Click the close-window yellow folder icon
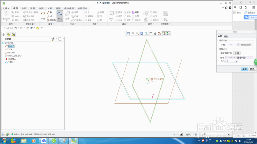This screenshot has height=144, width=257. pos(38,28)
